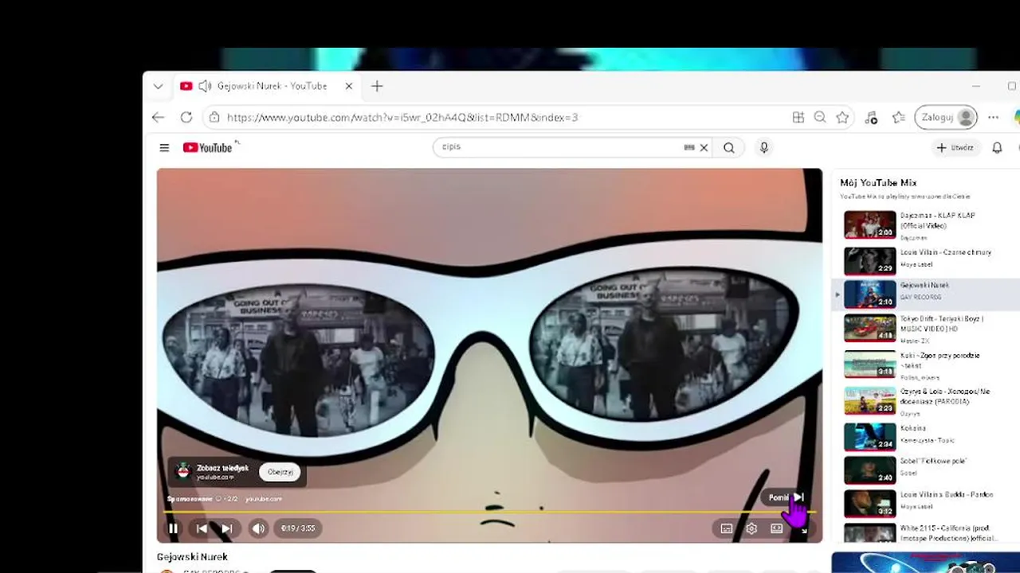Switch to theater mode in player
This screenshot has height=573, width=1020.
(776, 528)
